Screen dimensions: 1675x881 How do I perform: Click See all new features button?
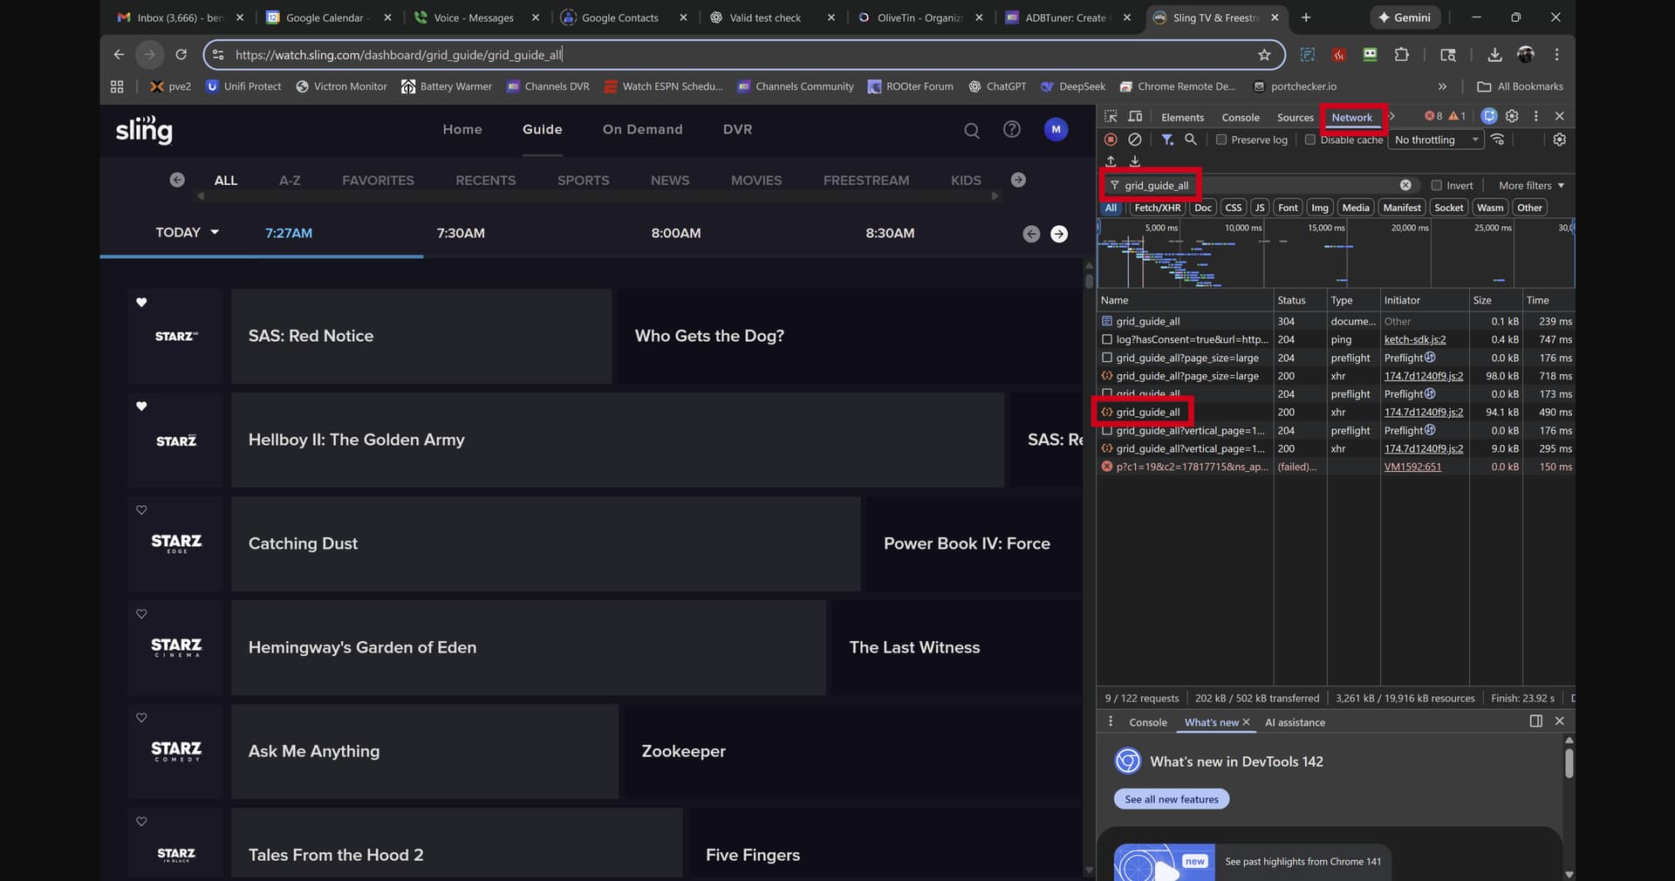tap(1171, 799)
